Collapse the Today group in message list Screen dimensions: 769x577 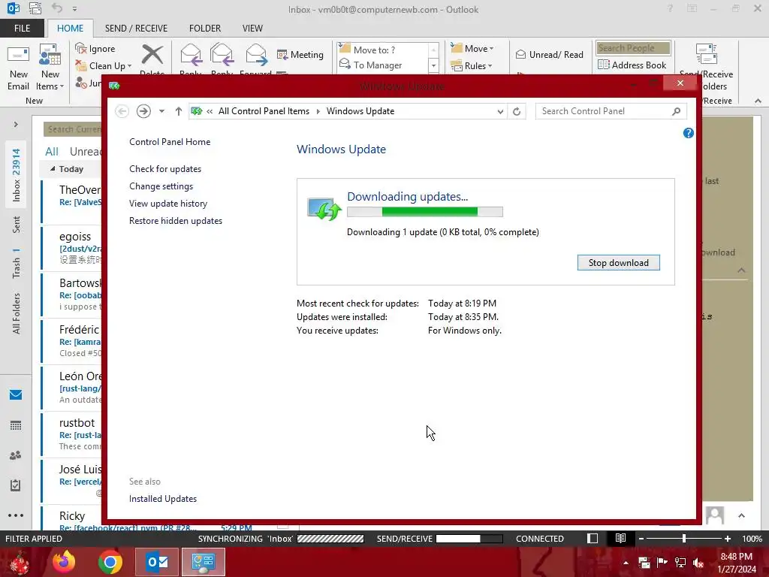pyautogui.click(x=53, y=169)
